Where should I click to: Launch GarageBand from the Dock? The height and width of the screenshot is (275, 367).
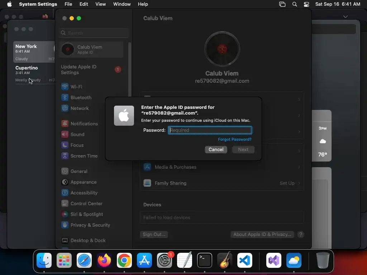(225, 260)
